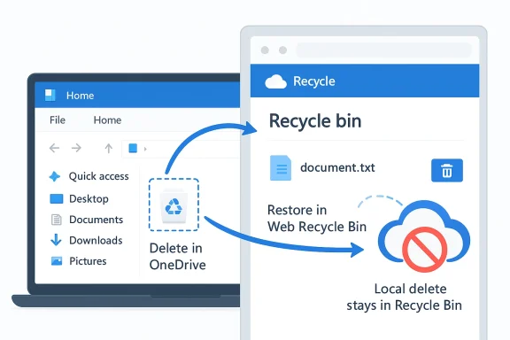Click the Quick access star icon

55,176
